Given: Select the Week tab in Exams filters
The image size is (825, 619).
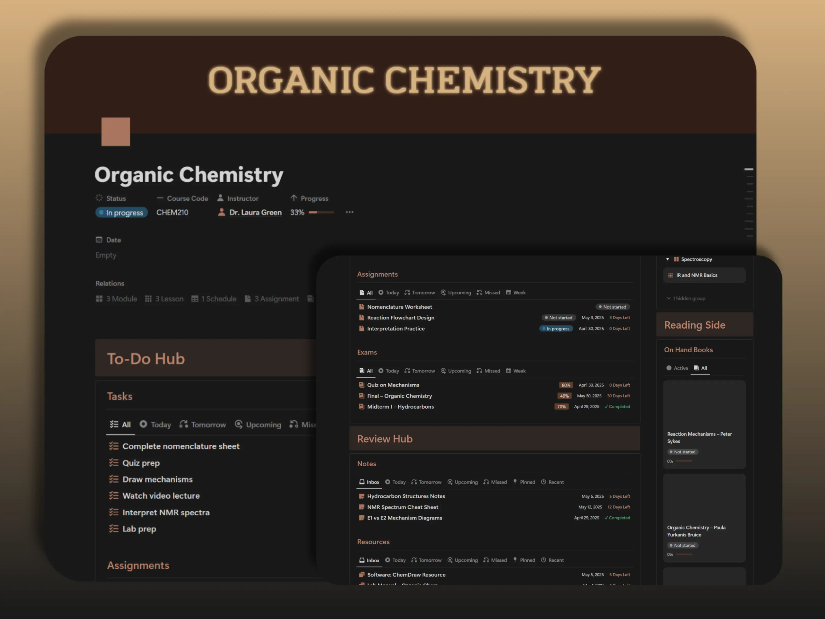Looking at the screenshot, I should 516,371.
